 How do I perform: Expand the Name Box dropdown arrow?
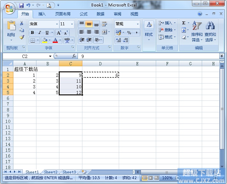49,56
